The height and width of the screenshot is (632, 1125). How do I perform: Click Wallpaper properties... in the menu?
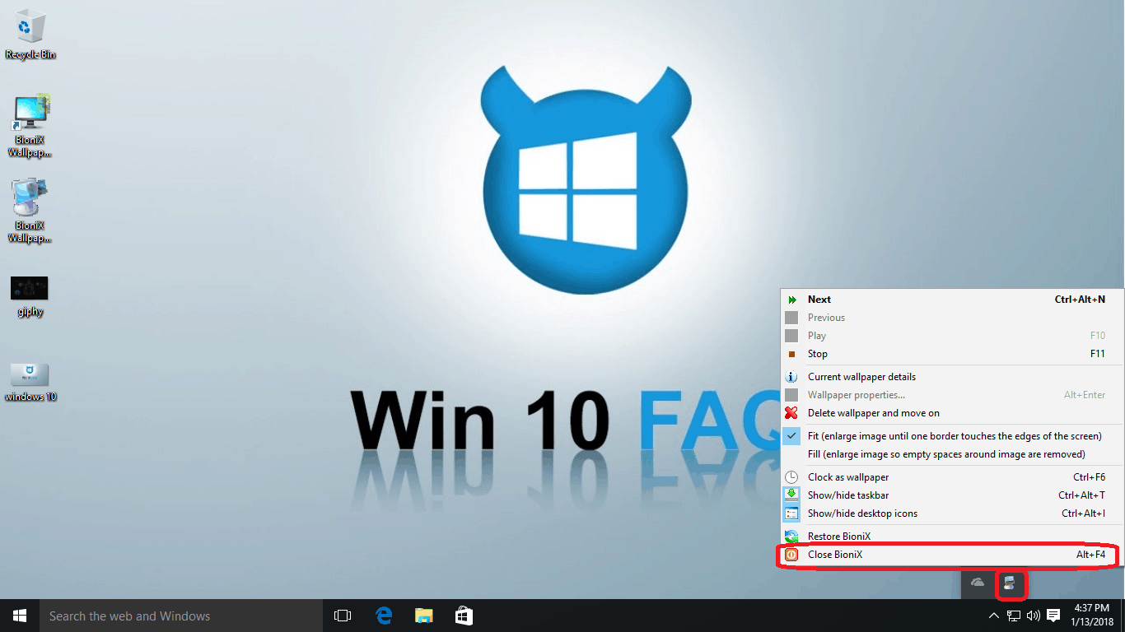(951, 395)
